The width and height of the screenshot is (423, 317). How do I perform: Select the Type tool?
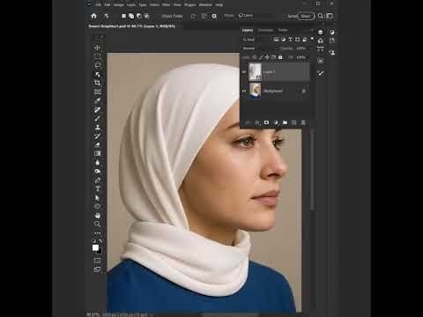98,188
